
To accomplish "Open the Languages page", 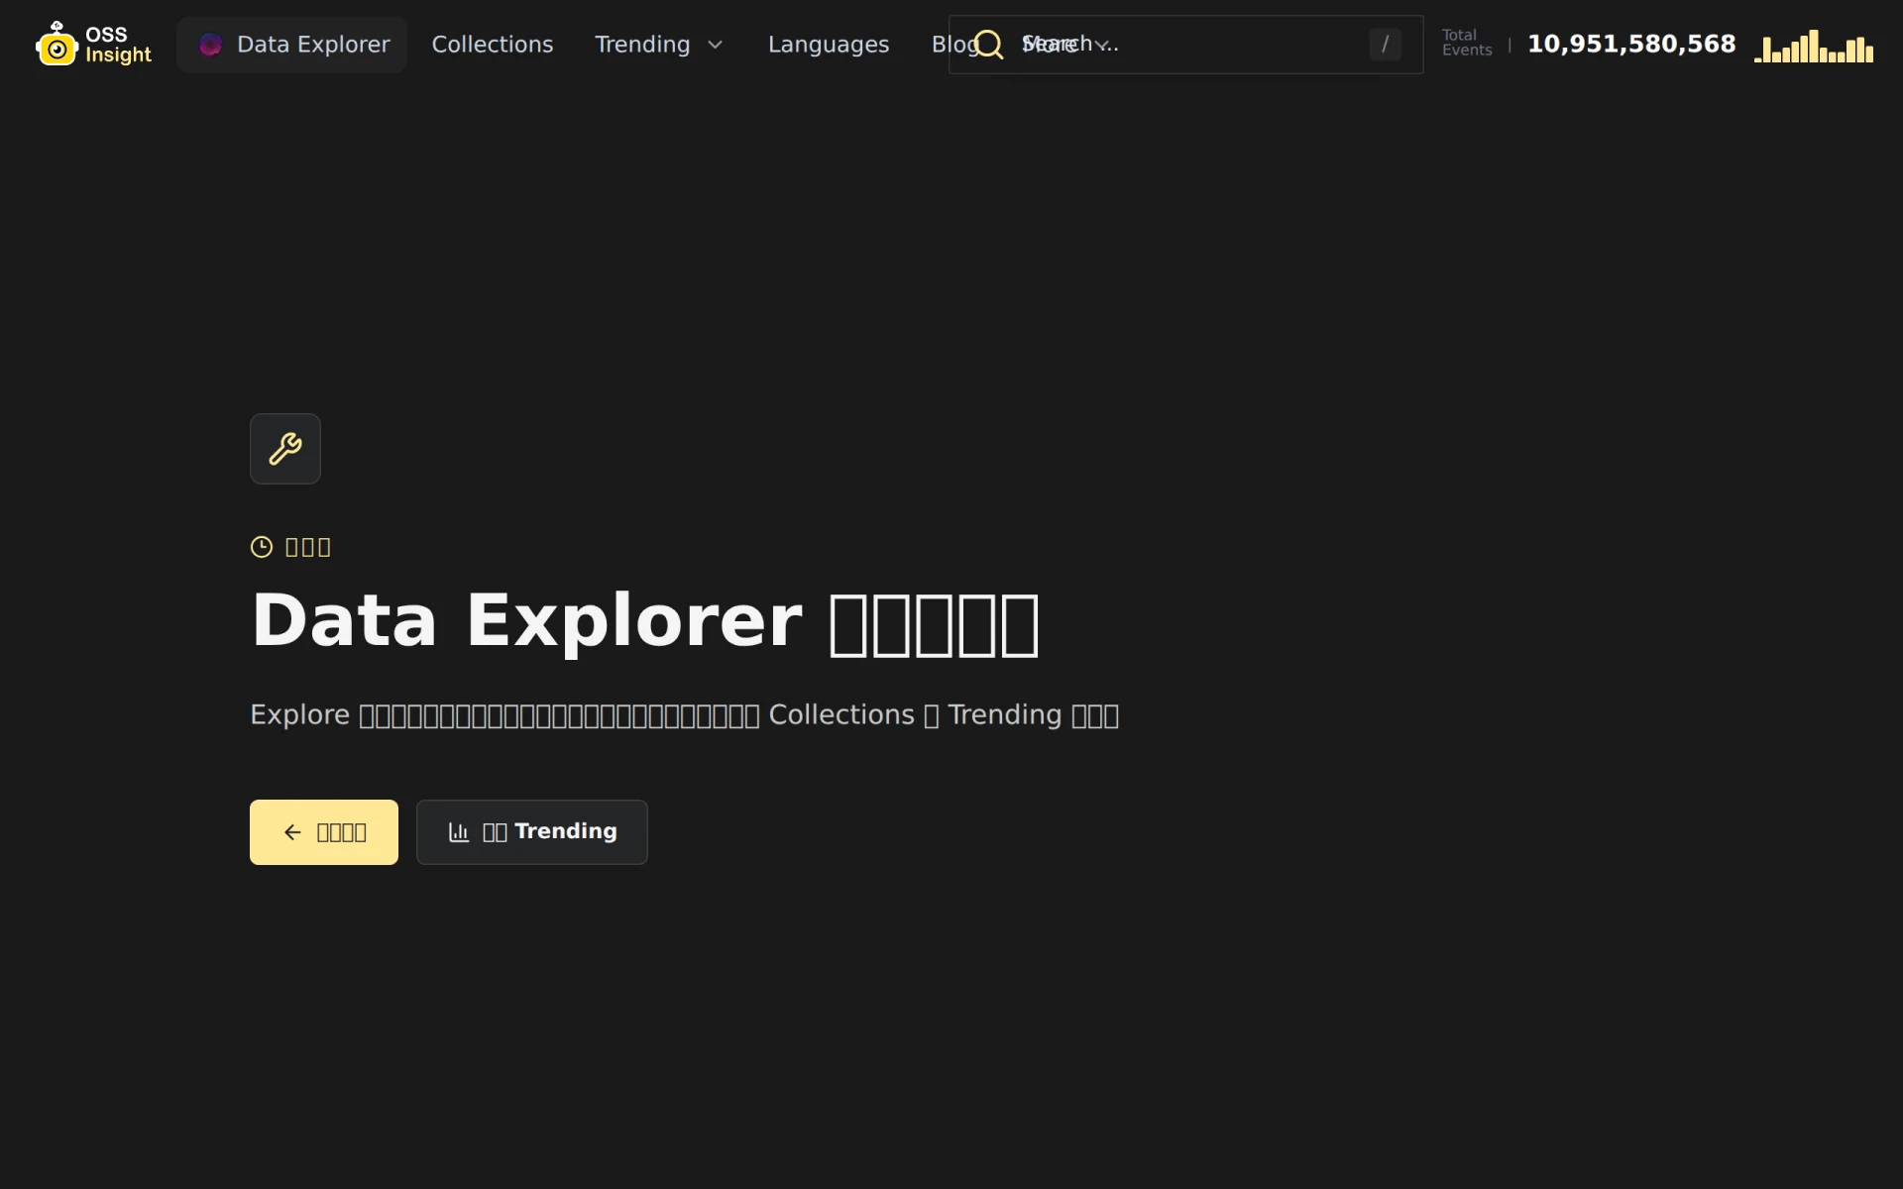I will tap(829, 45).
